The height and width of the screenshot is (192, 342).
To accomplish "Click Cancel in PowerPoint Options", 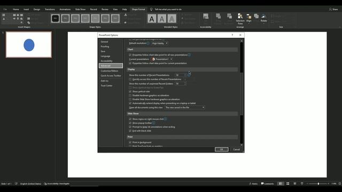I will pos(236,149).
